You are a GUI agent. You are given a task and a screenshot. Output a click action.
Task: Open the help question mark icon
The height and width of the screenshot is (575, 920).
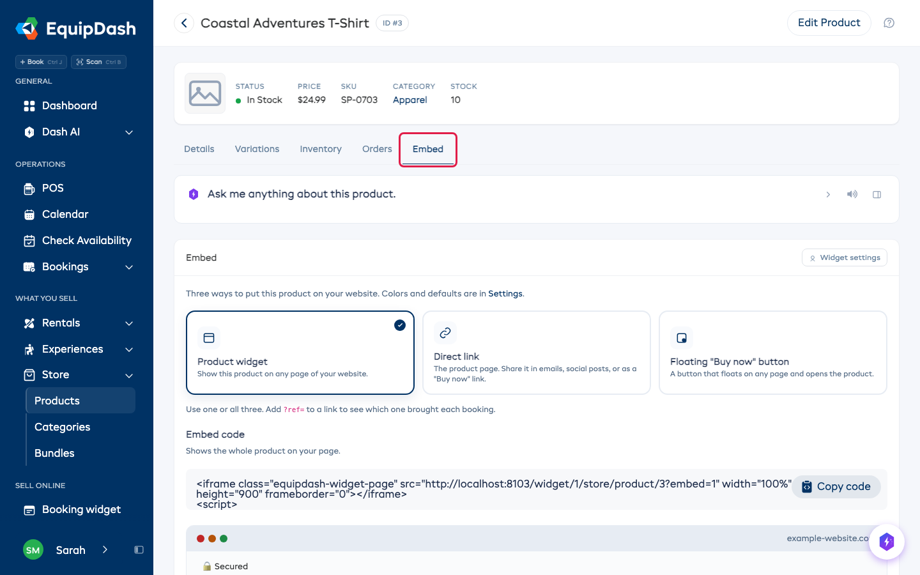pos(889,23)
